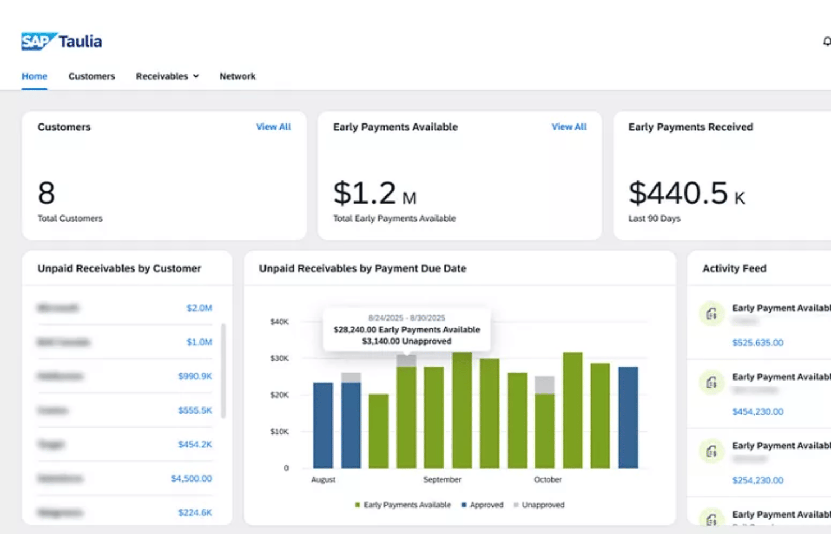The width and height of the screenshot is (831, 554).
Task: Click the Unpaid Receivables by Customer heading
Action: click(119, 268)
